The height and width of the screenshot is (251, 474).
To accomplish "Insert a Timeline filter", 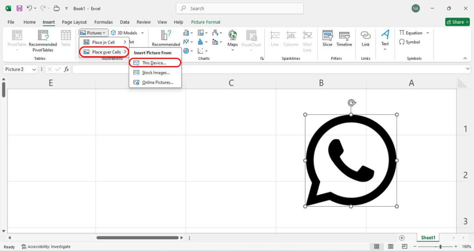I will [344, 39].
